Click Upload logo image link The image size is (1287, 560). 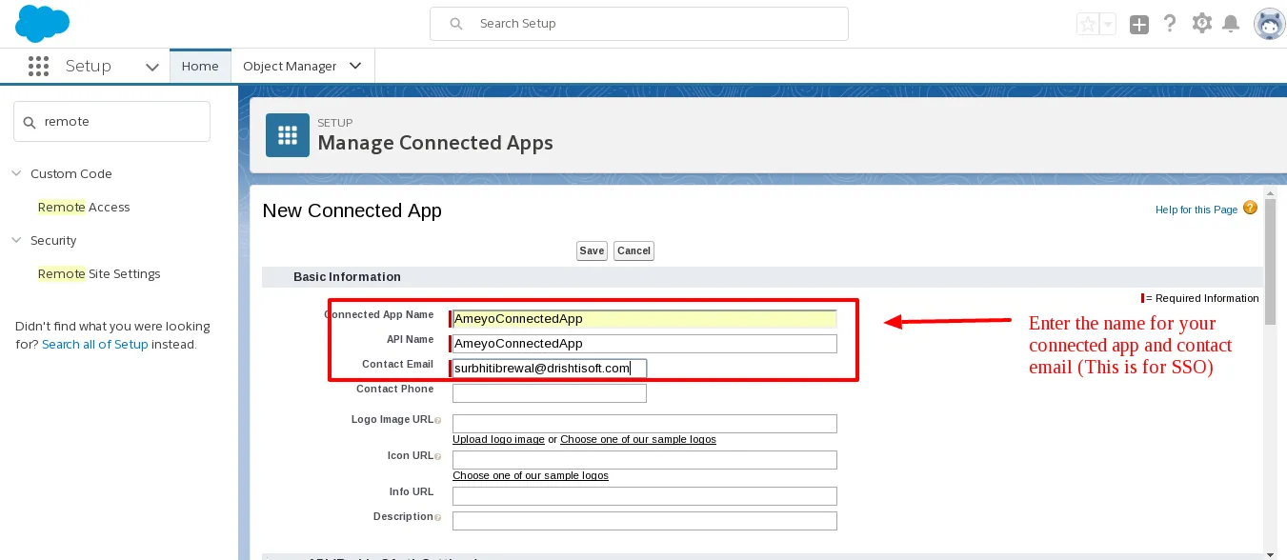click(498, 439)
